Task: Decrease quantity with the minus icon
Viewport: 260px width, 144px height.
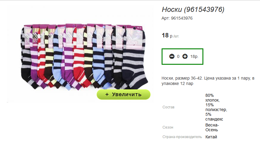Action: click(172, 56)
